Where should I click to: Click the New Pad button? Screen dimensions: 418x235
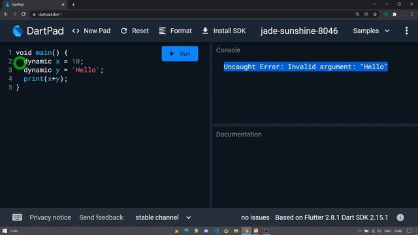coord(91,31)
